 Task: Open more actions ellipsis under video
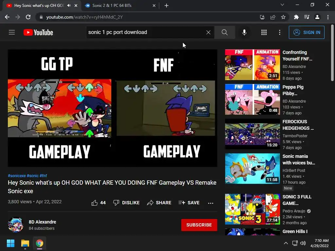click(210, 203)
